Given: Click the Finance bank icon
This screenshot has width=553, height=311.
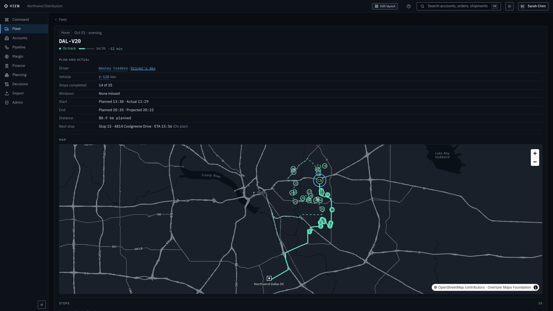Looking at the screenshot, I should pos(7,66).
